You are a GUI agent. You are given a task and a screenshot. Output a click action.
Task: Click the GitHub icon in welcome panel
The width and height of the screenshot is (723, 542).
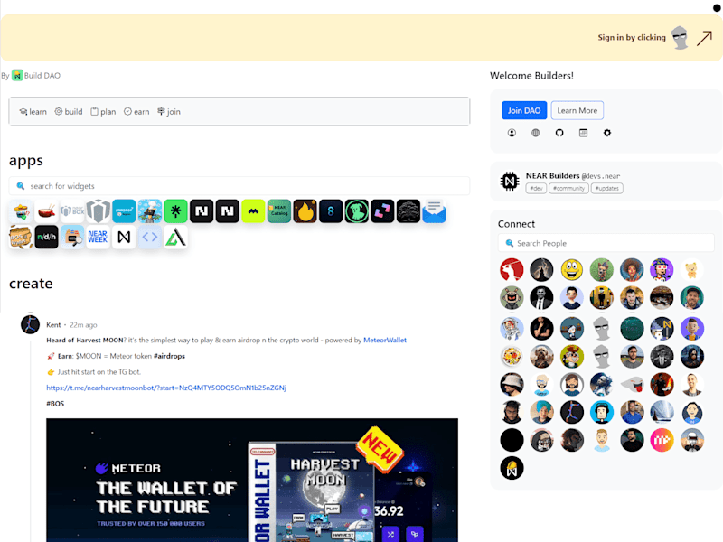click(559, 133)
